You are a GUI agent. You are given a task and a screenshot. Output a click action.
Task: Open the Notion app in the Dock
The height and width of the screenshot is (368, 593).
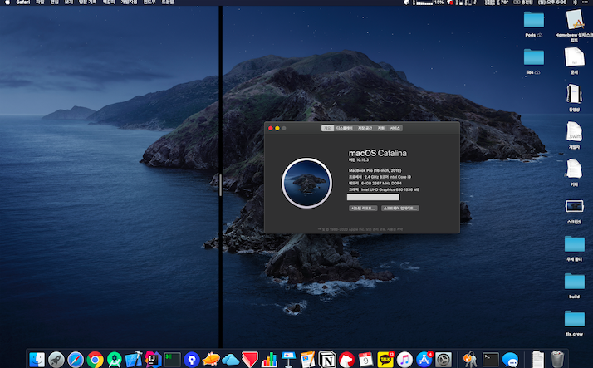tap(326, 359)
